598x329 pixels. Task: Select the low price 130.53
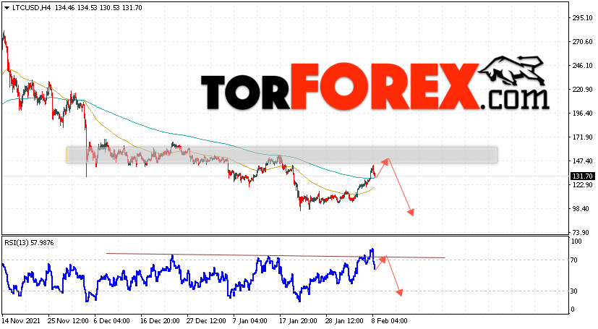click(x=109, y=8)
